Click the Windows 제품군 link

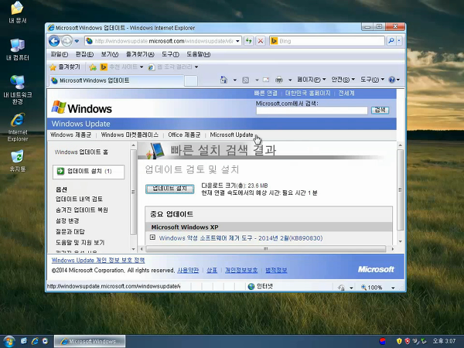tap(70, 135)
